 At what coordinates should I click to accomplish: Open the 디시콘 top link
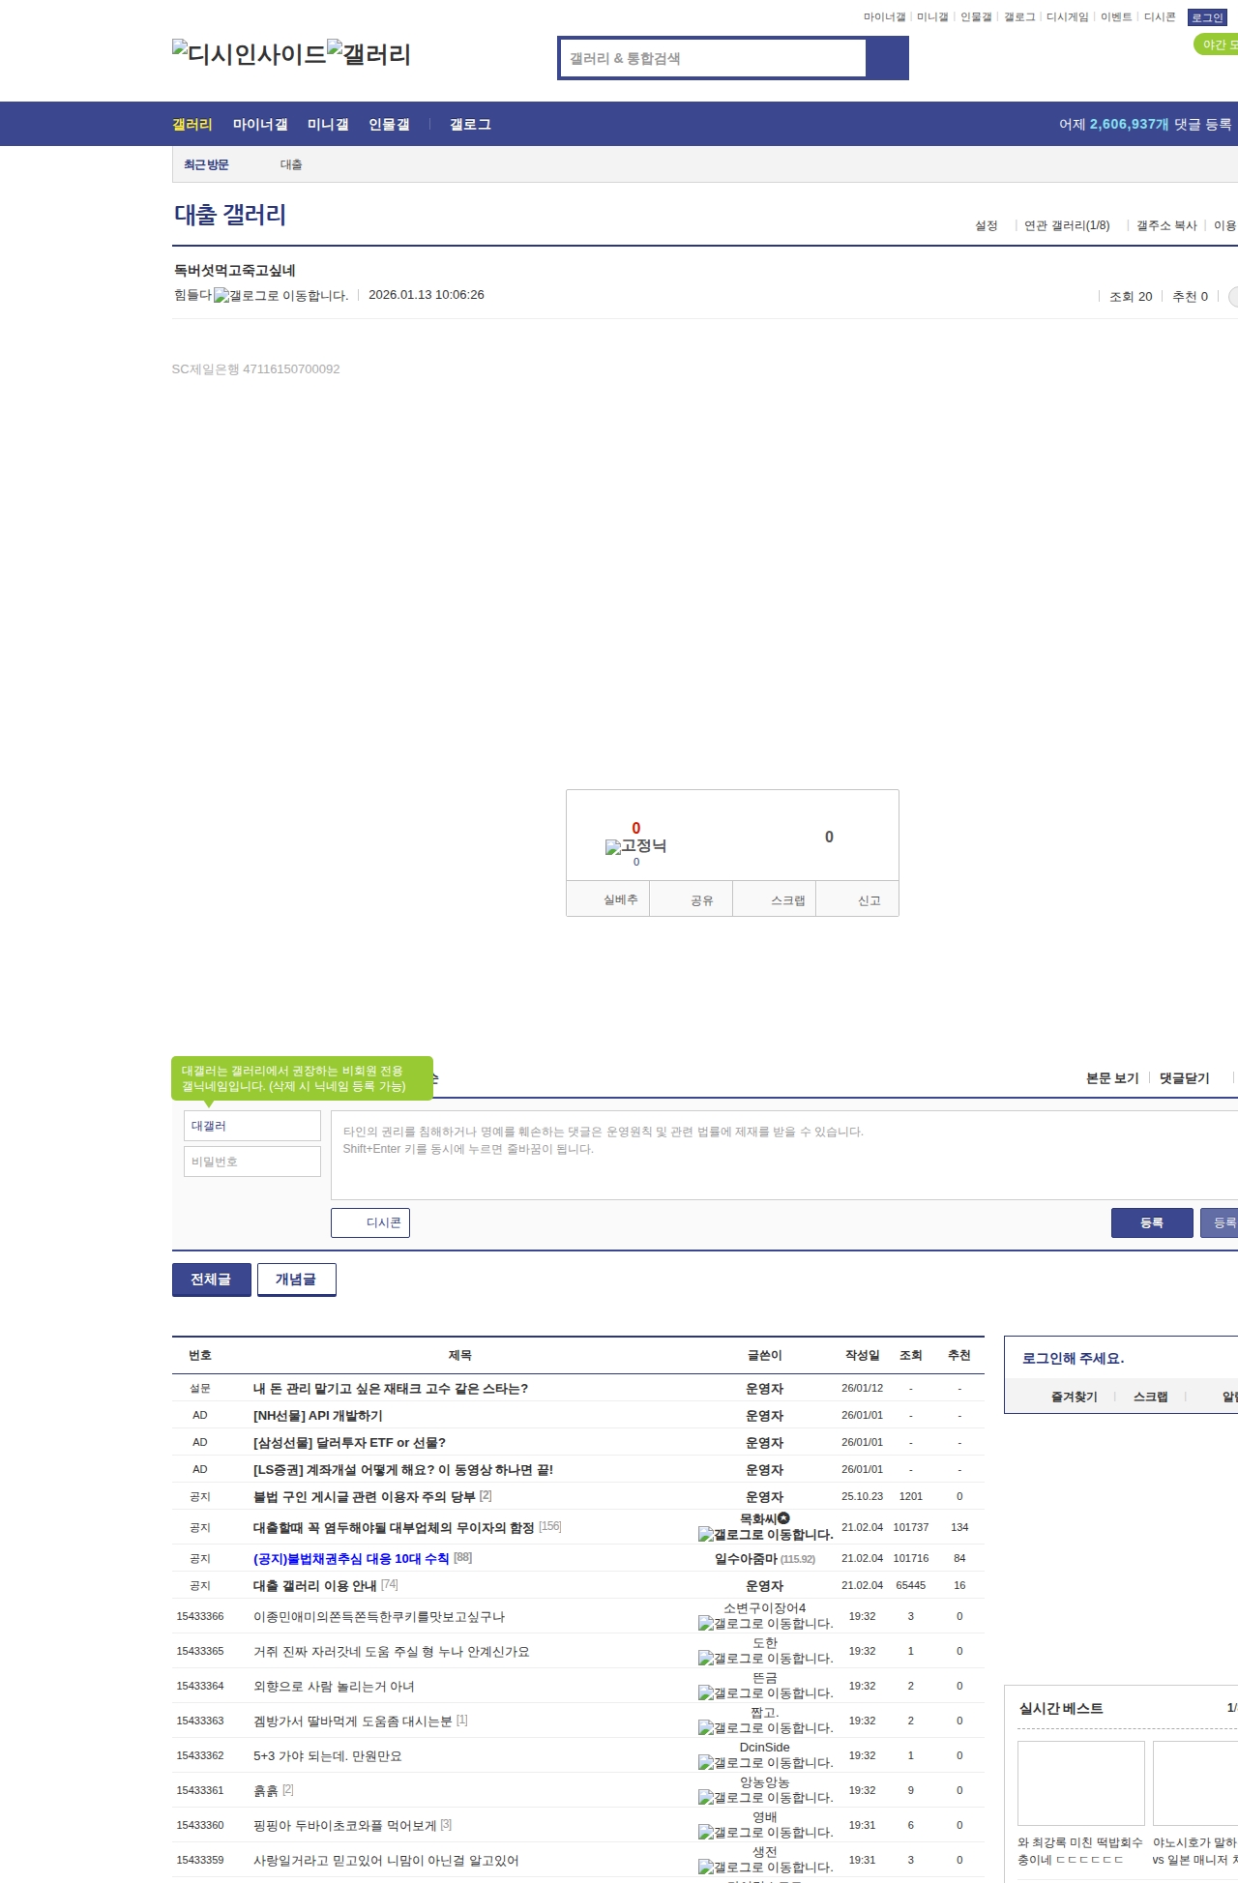(x=1160, y=17)
